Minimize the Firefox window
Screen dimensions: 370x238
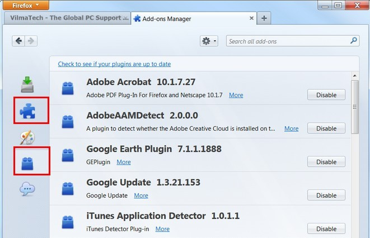(325, 5)
